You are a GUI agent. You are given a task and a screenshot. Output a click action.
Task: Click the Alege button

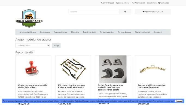click(56, 46)
